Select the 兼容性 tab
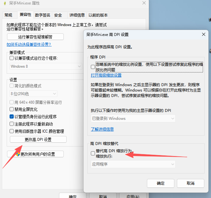The width and height of the screenshot is (211, 198). (x=25, y=15)
